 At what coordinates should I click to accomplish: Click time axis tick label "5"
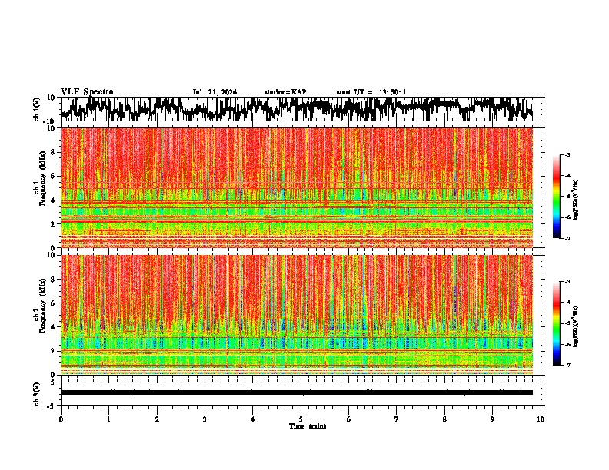[x=301, y=419]
